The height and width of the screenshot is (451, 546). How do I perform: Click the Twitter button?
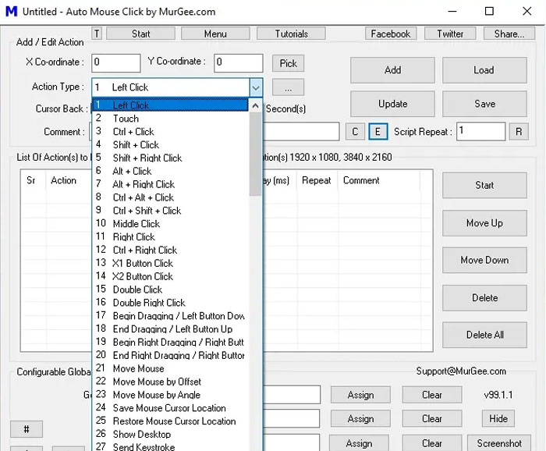pyautogui.click(x=450, y=34)
